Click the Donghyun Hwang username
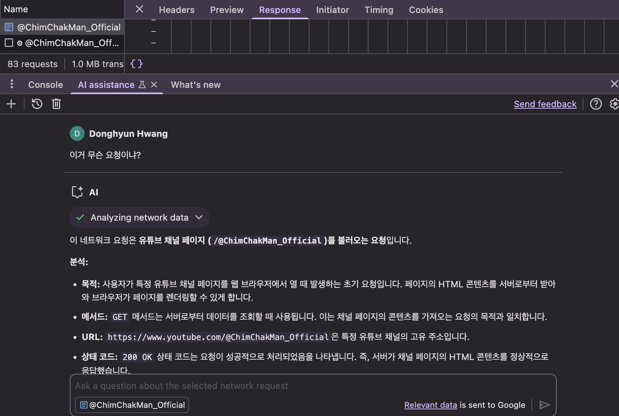Image resolution: width=619 pixels, height=416 pixels. 128,134
